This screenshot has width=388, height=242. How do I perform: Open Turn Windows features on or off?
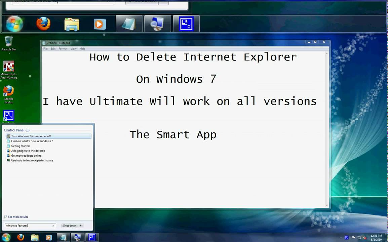pos(48,136)
